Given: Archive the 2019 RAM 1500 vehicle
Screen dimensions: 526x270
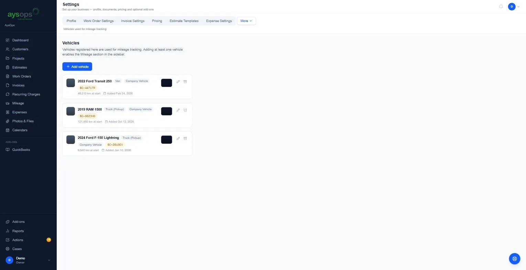Looking at the screenshot, I should point(185,110).
